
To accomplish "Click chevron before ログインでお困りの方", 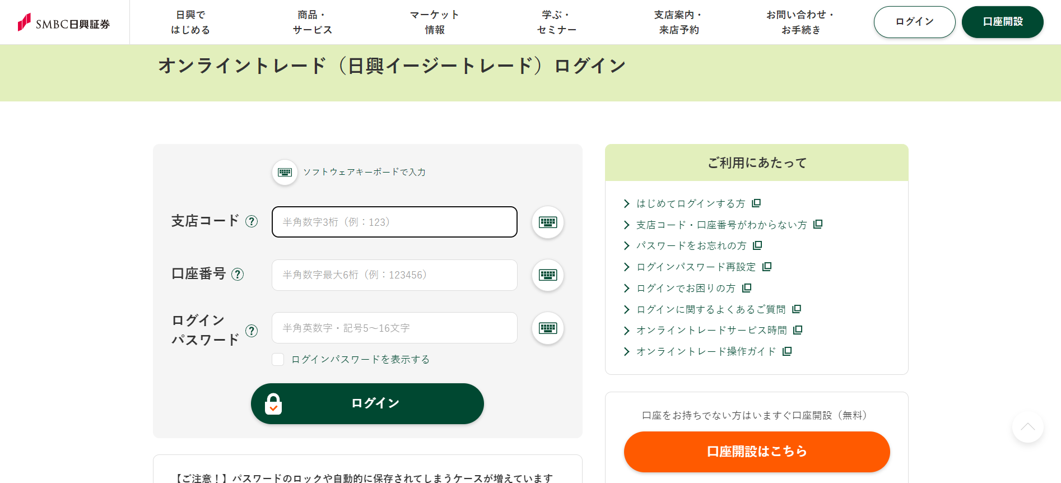I will coord(627,288).
